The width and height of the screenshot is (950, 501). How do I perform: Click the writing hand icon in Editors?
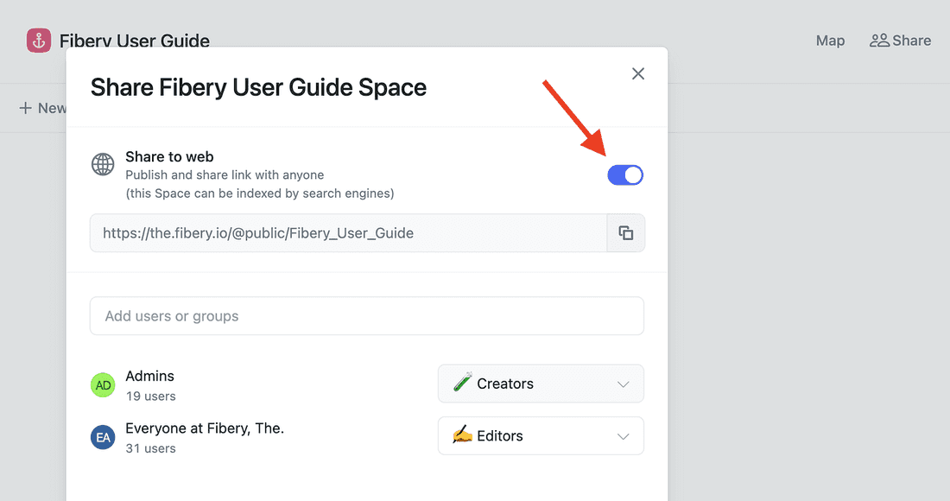(462, 436)
